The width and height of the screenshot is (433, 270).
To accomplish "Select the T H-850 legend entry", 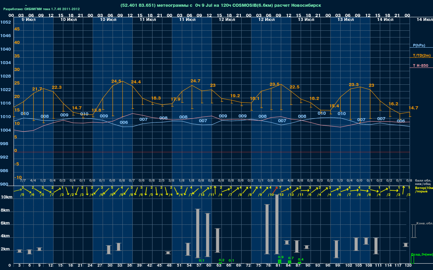I will click(420, 65).
